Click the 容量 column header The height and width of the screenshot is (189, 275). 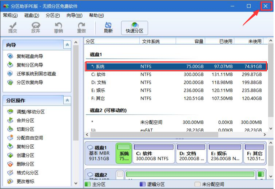coord(199,41)
